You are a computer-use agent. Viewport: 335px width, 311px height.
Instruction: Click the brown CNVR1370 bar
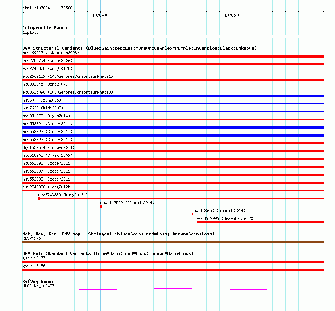tap(173, 242)
